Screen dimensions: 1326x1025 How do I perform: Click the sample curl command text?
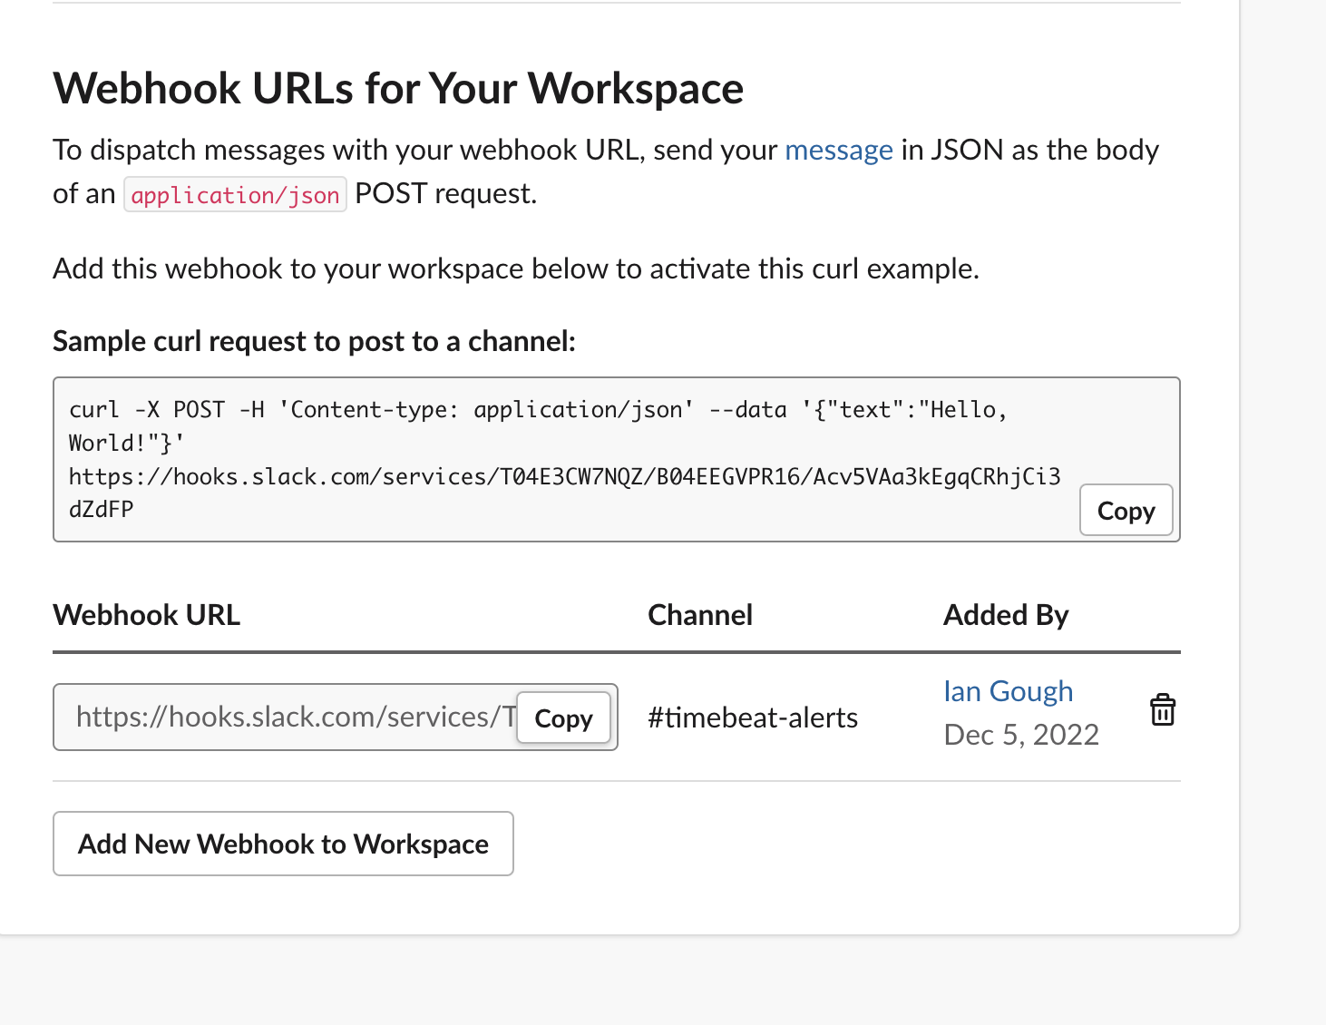[565, 459]
